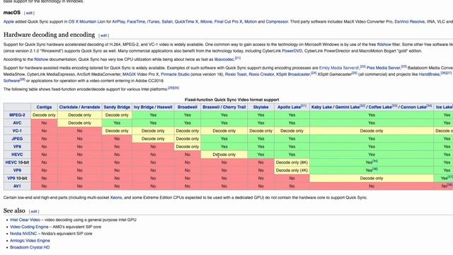Open the Compressor link
The image size is (453, 255).
point(277,22)
